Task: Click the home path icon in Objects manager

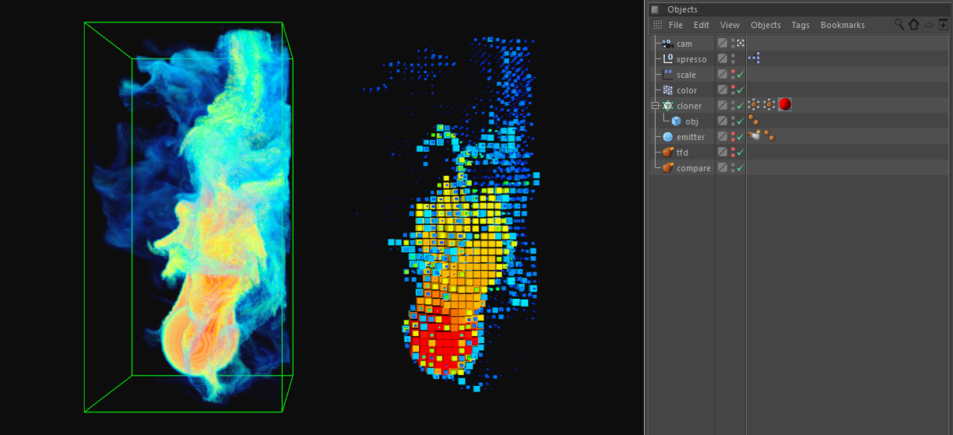Action: pyautogui.click(x=914, y=25)
